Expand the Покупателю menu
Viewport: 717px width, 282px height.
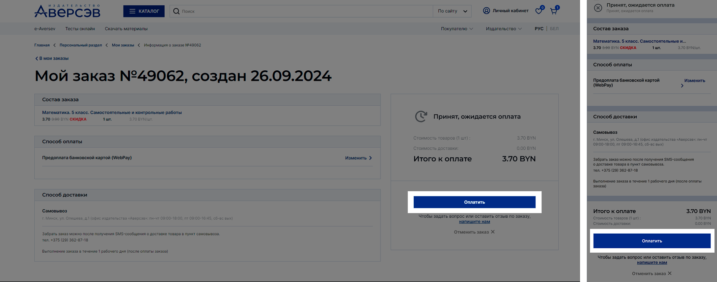pos(457,29)
